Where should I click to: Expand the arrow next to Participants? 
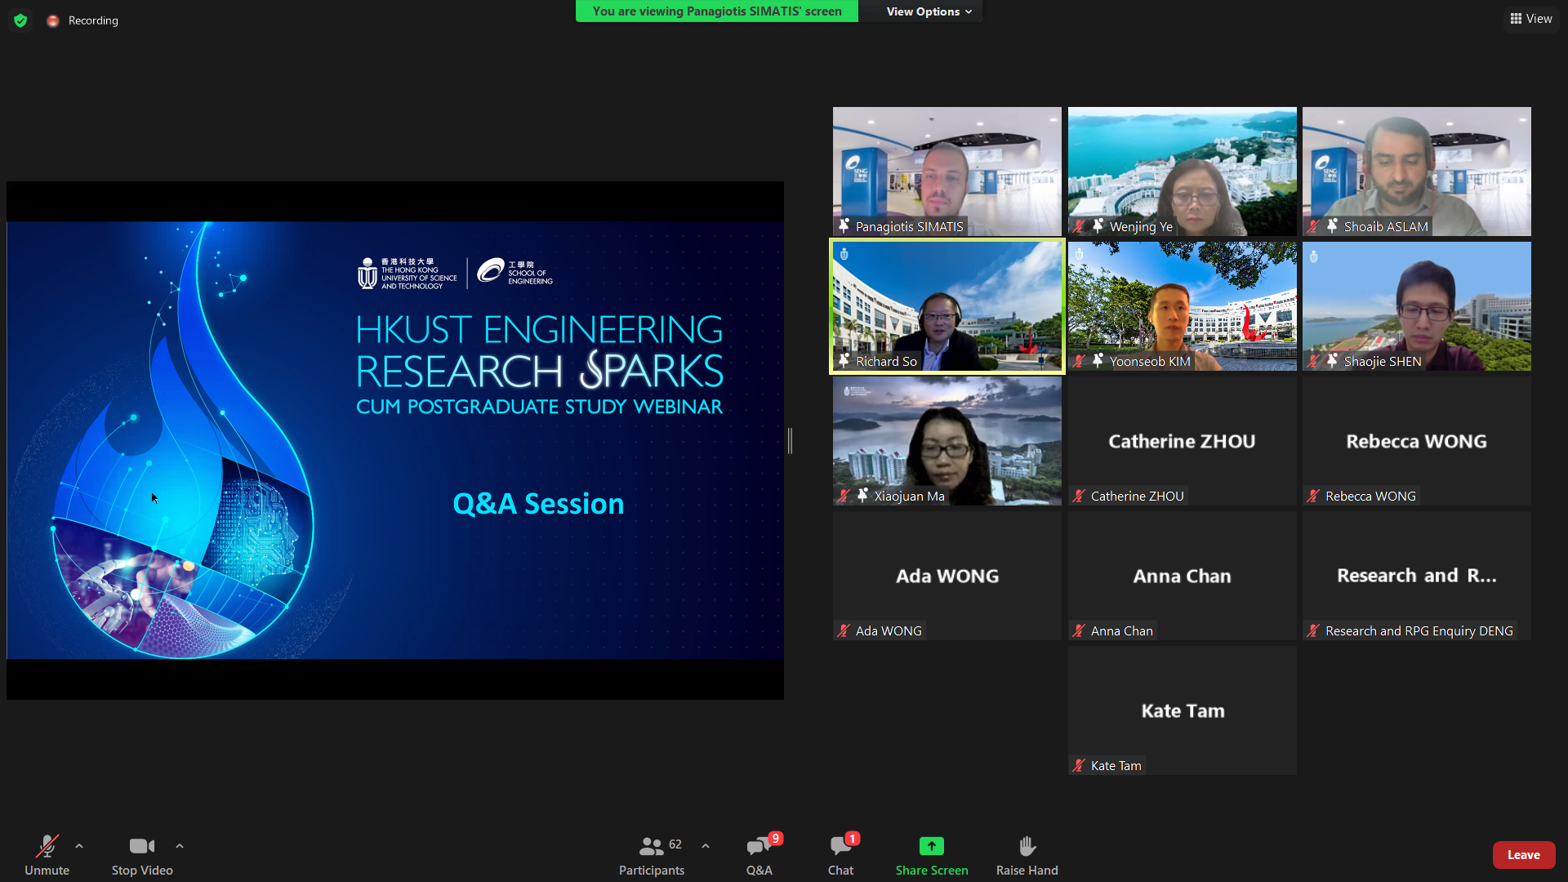point(706,846)
